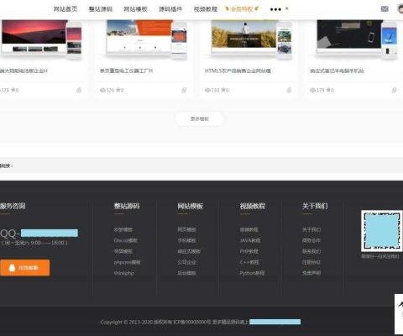Open the Python教程 footer link
The width and height of the screenshot is (403, 336).
(x=252, y=273)
